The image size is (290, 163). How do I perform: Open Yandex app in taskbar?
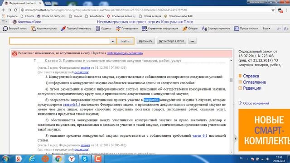point(19,159)
